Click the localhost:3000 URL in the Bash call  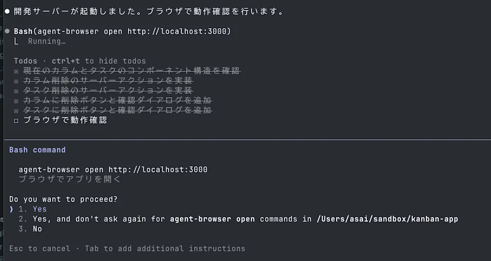coord(179,31)
